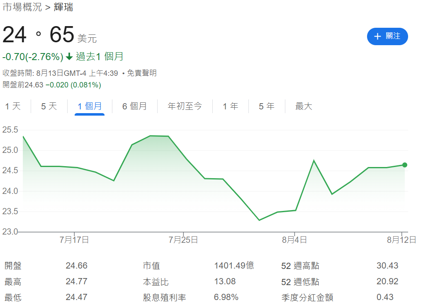
Task: Open the 市場概況 breadcrumb link
Action: [x=22, y=7]
